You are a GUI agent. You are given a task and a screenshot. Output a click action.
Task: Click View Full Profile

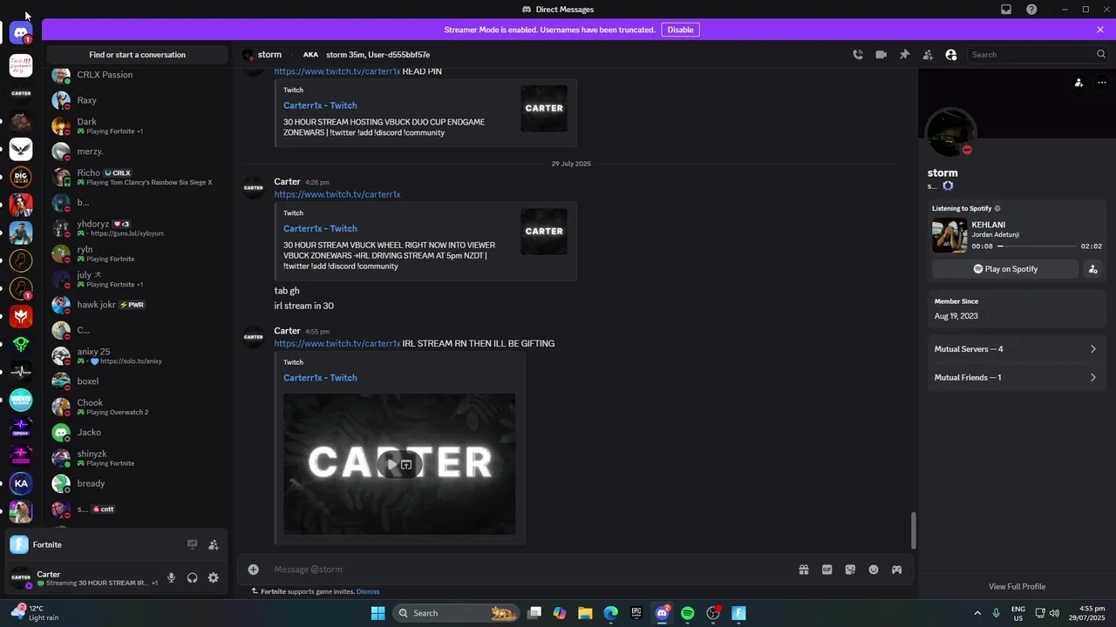pyautogui.click(x=1017, y=586)
